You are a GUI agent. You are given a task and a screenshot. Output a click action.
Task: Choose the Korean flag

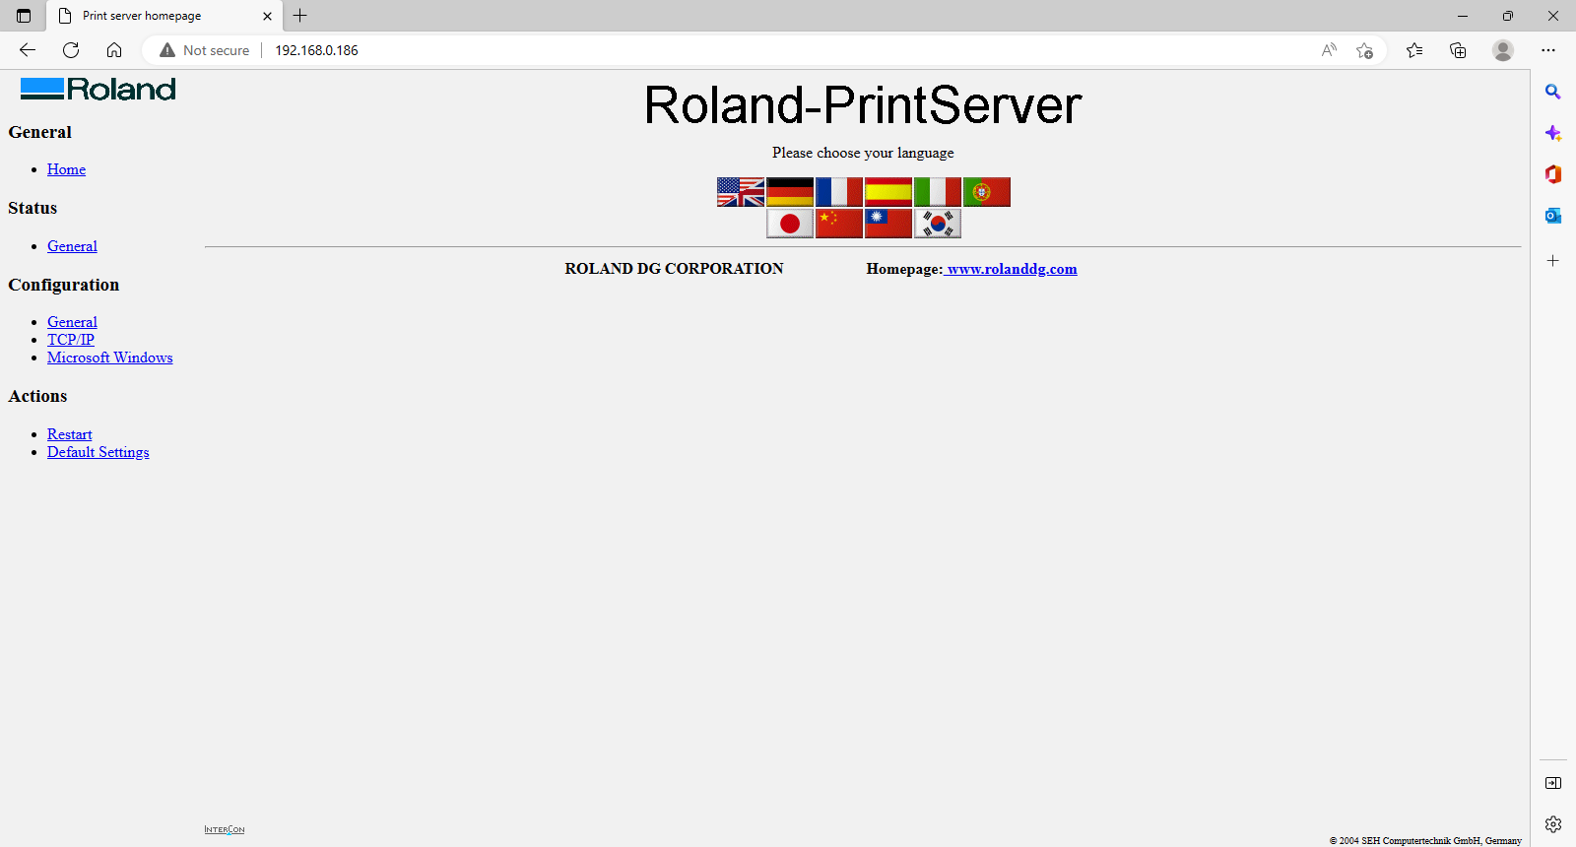938,224
